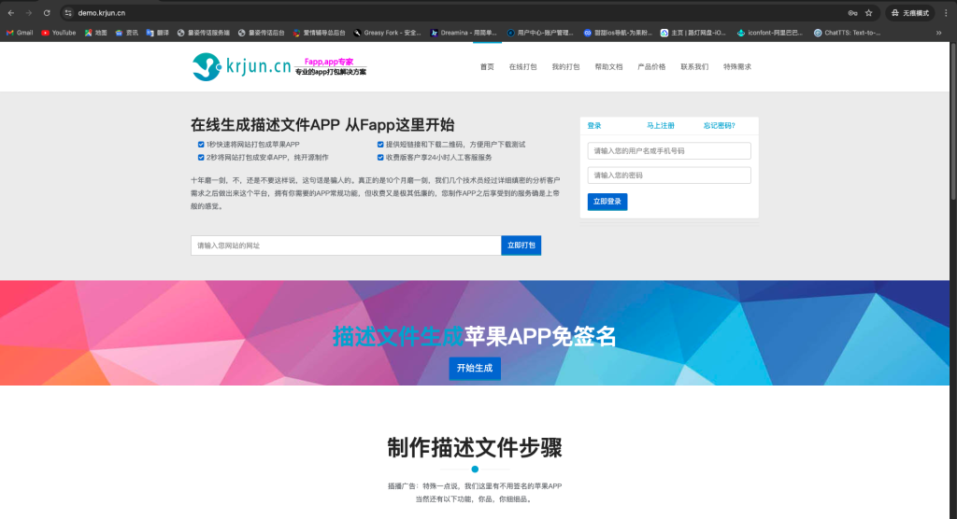
Task: Click the banner text 描述文件生成苹果APP免签名
Action: (474, 337)
